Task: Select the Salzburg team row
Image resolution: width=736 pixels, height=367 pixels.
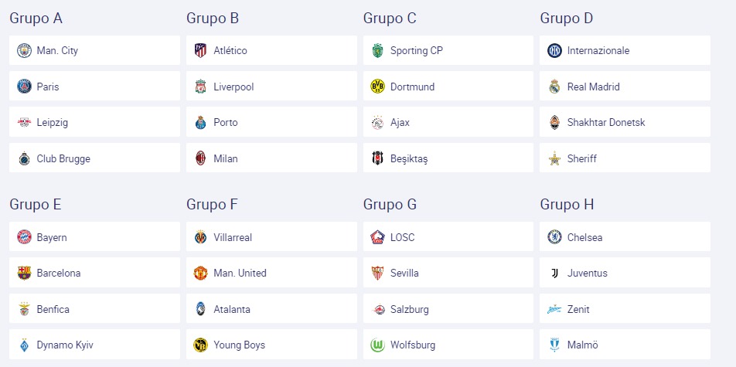Action: click(x=448, y=309)
